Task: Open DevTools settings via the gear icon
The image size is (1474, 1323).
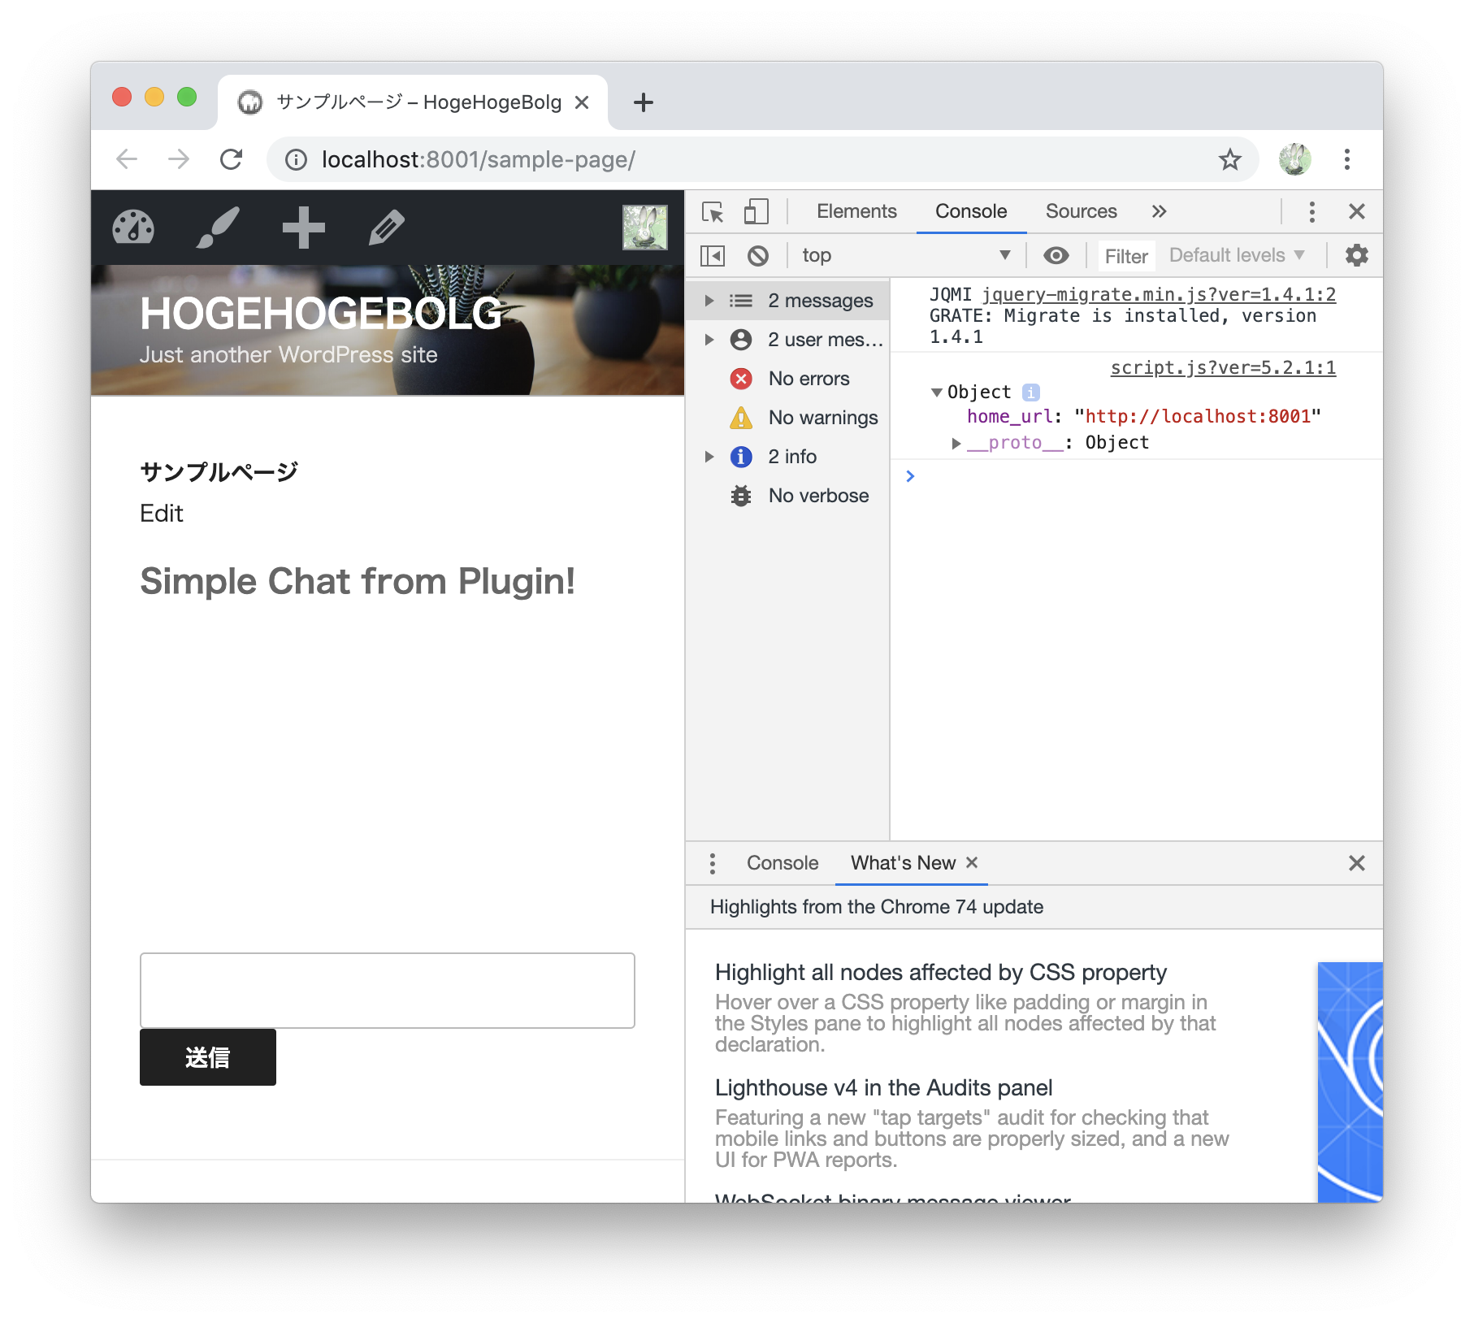Action: tap(1356, 255)
